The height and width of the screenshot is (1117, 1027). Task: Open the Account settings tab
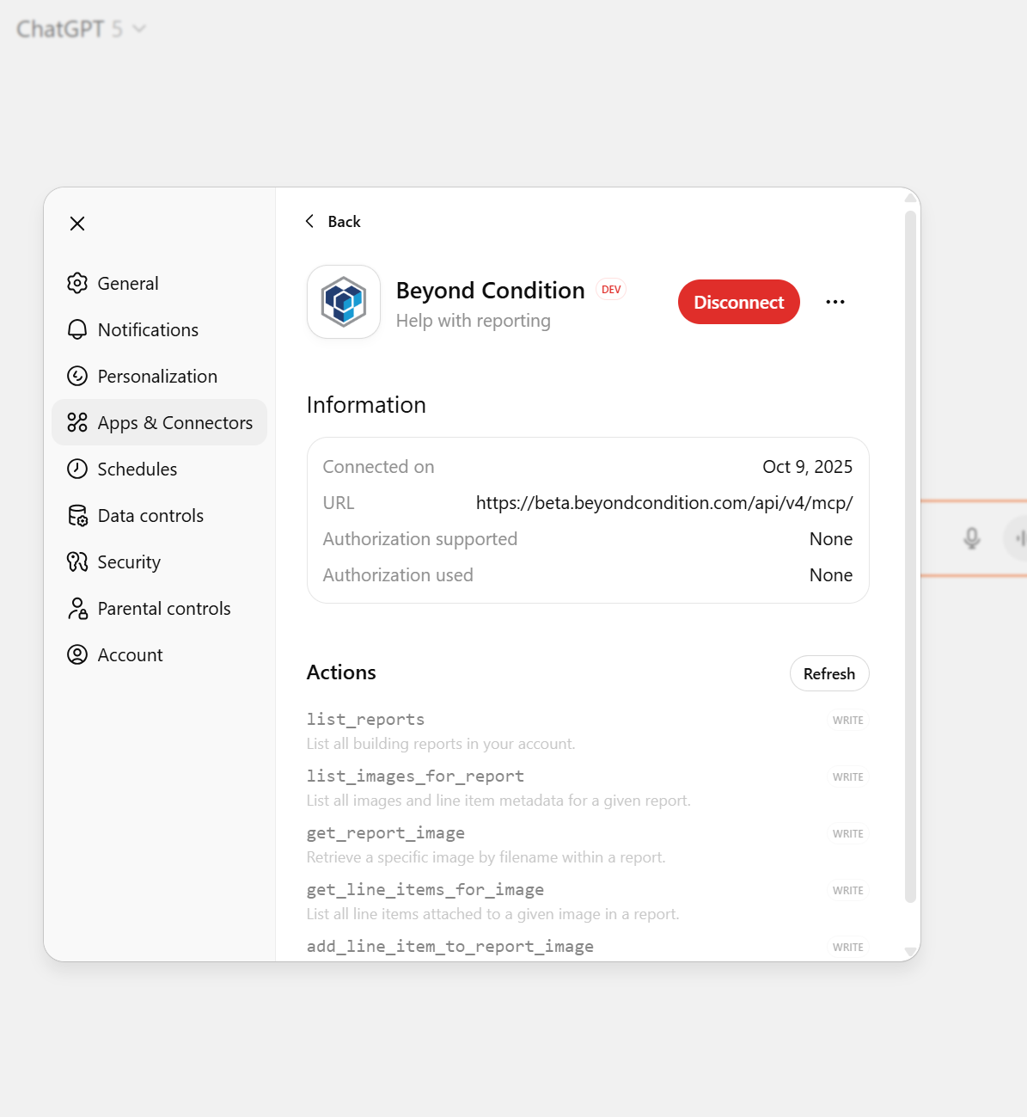coord(159,654)
